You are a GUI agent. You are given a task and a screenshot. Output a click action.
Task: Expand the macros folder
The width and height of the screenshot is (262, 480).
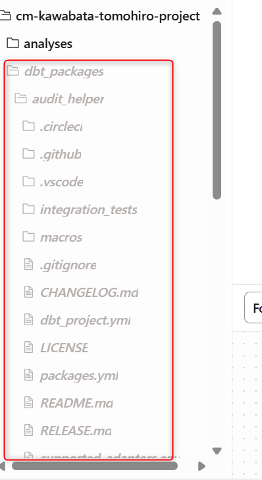61,237
